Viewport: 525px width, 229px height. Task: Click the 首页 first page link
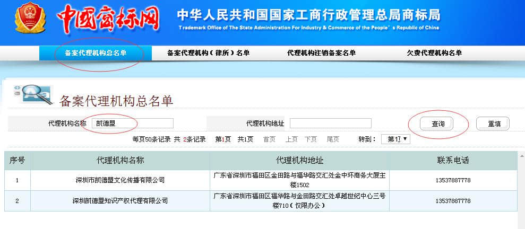[269, 139]
